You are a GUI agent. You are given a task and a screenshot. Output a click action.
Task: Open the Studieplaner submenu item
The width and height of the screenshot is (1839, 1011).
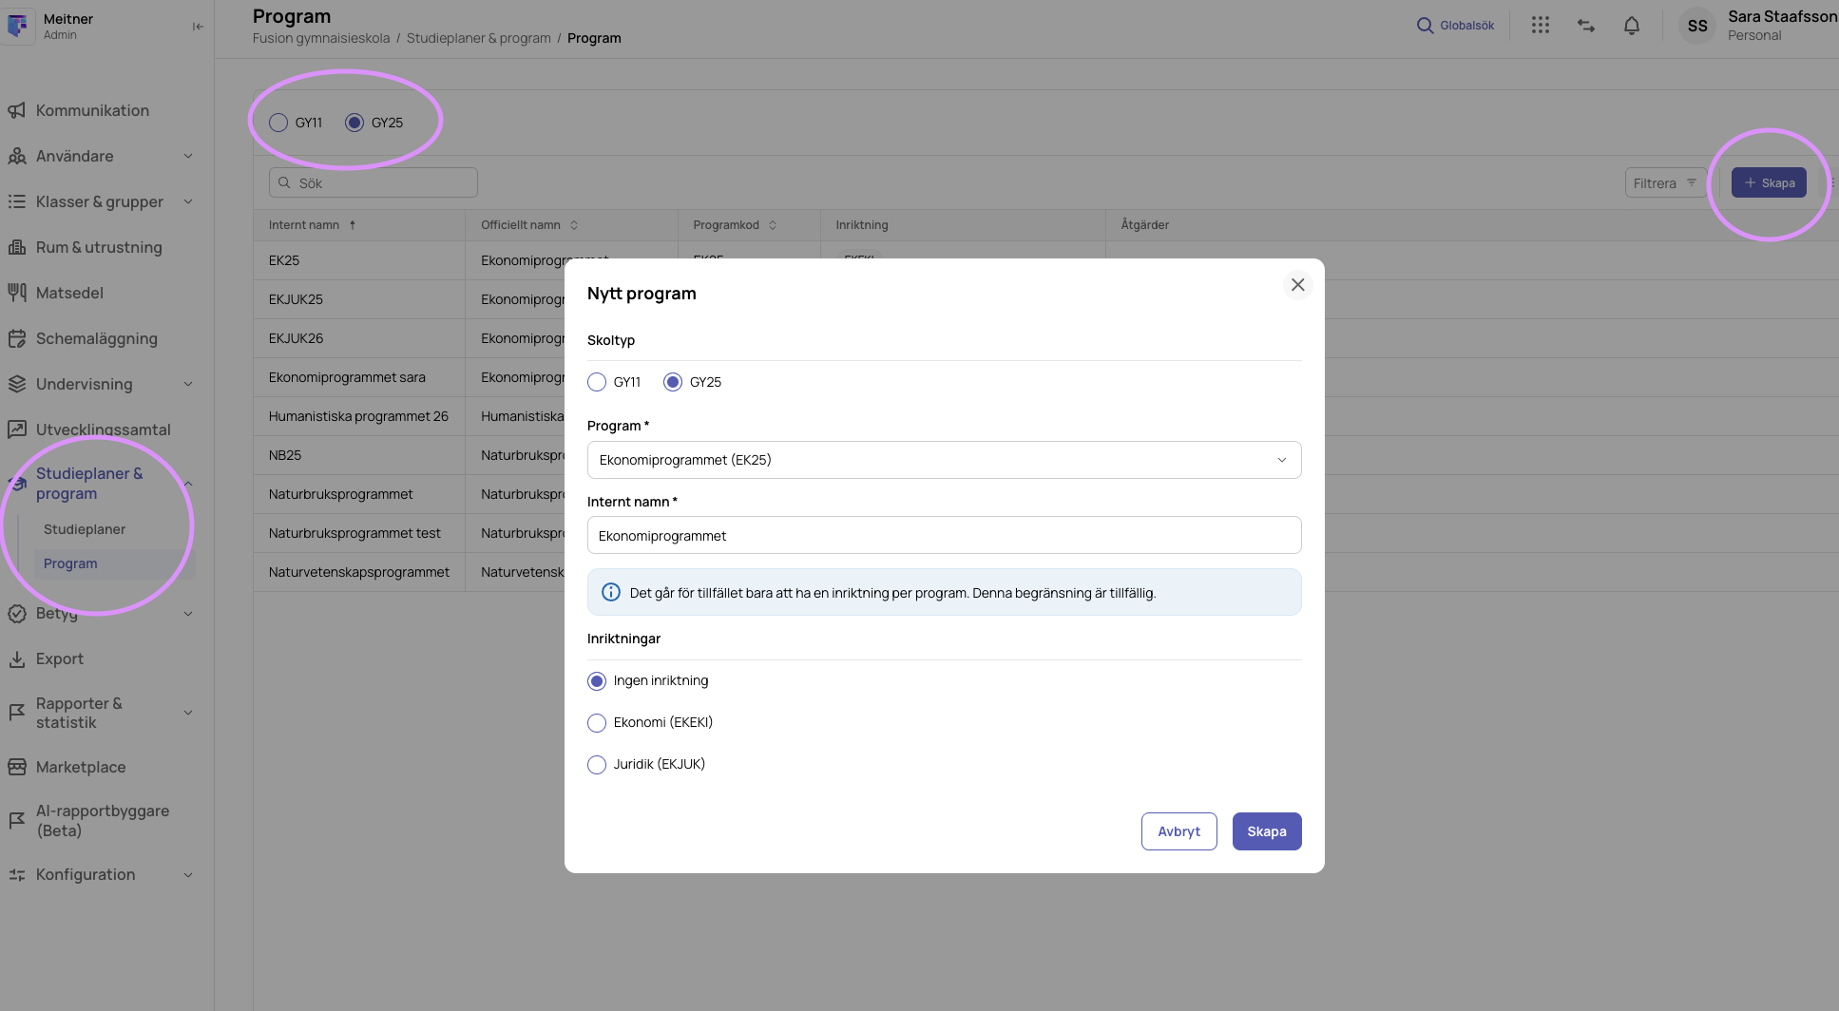pos(85,529)
